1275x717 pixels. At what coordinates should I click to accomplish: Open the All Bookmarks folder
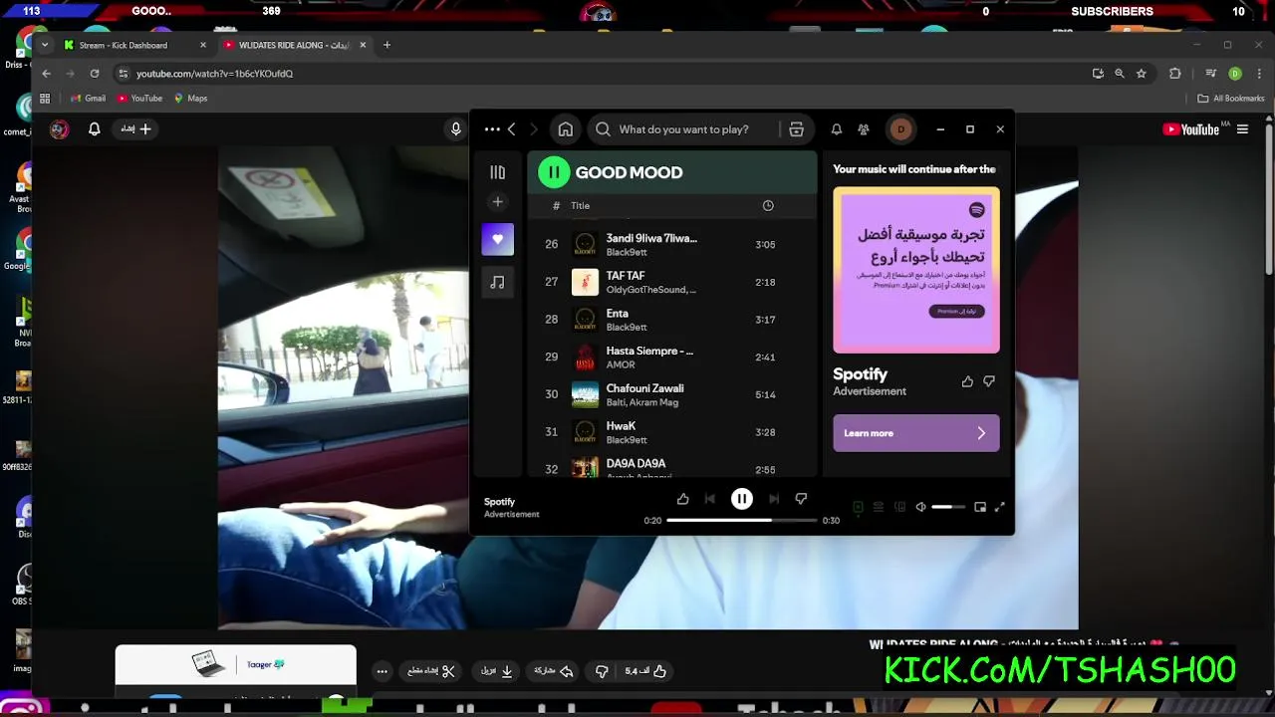(1231, 99)
